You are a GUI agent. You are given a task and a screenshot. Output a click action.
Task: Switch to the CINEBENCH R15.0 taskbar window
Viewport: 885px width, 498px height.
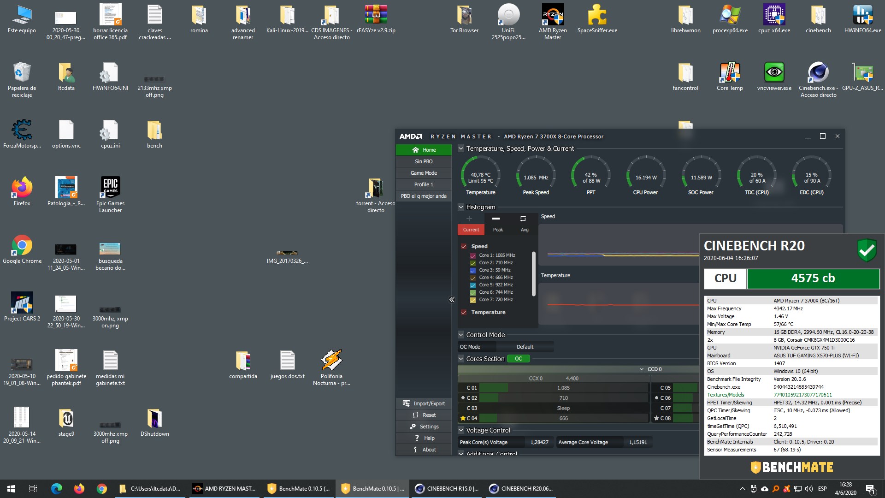pyautogui.click(x=447, y=489)
